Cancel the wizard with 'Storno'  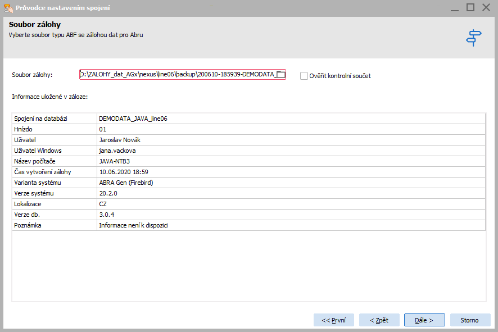click(x=469, y=320)
